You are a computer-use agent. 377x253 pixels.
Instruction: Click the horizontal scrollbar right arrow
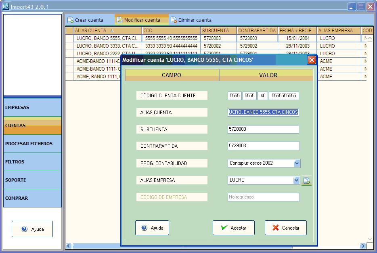click(x=363, y=246)
